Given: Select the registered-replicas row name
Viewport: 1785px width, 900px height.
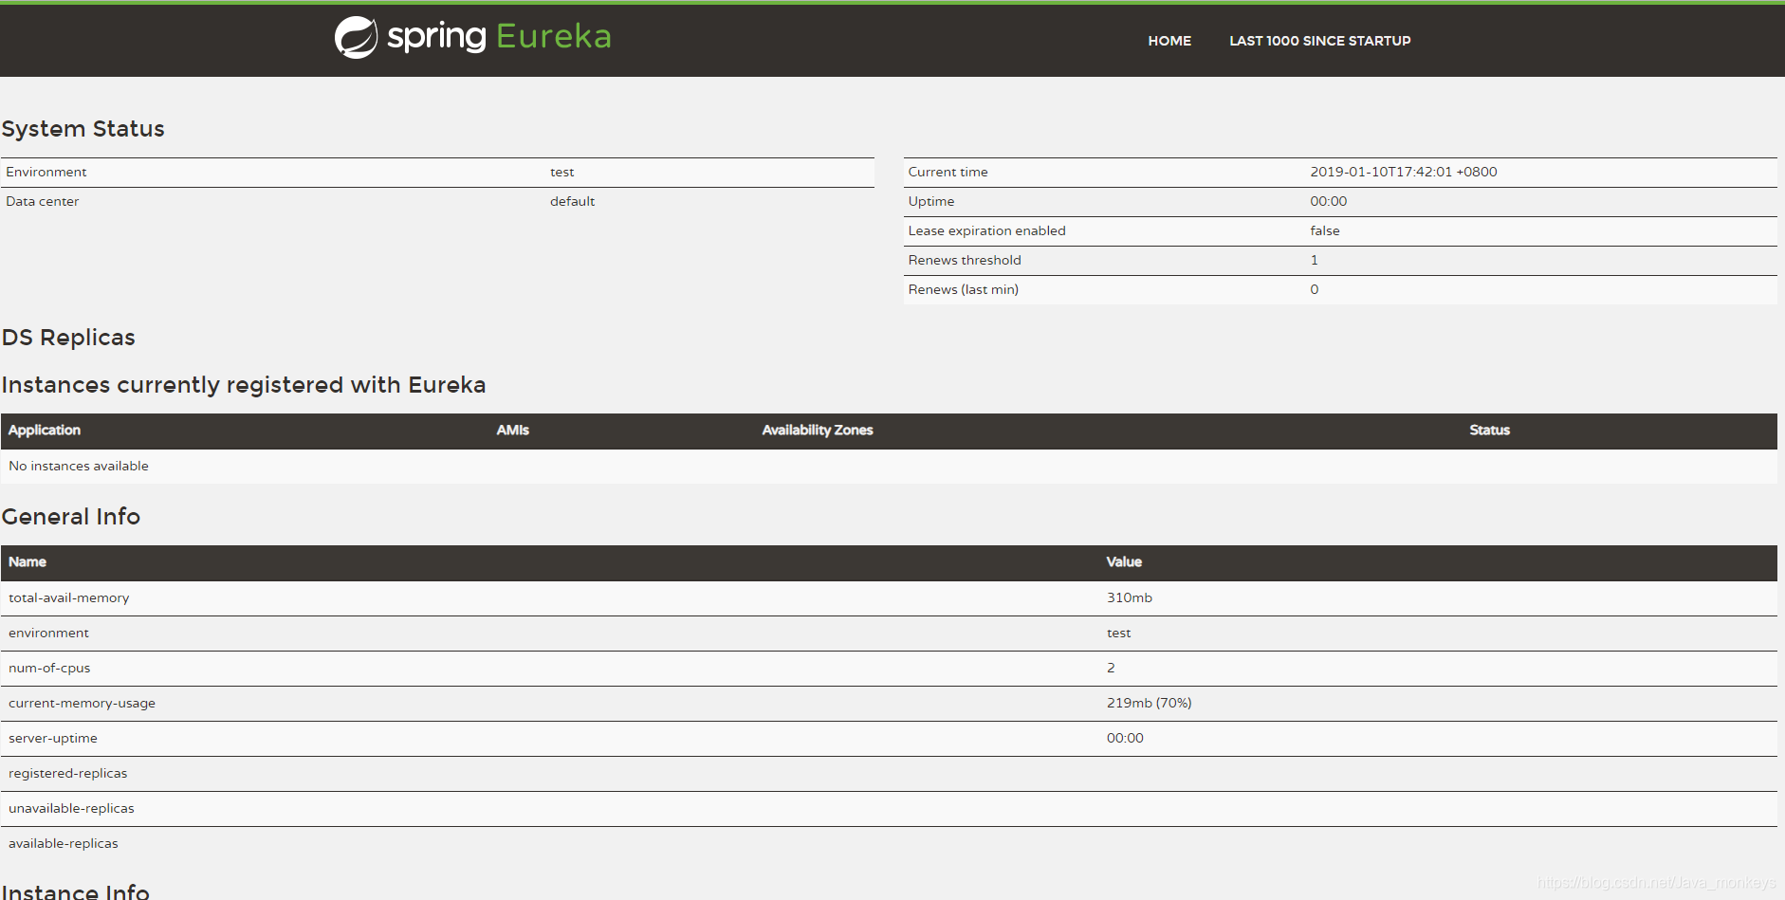Looking at the screenshot, I should 67,773.
